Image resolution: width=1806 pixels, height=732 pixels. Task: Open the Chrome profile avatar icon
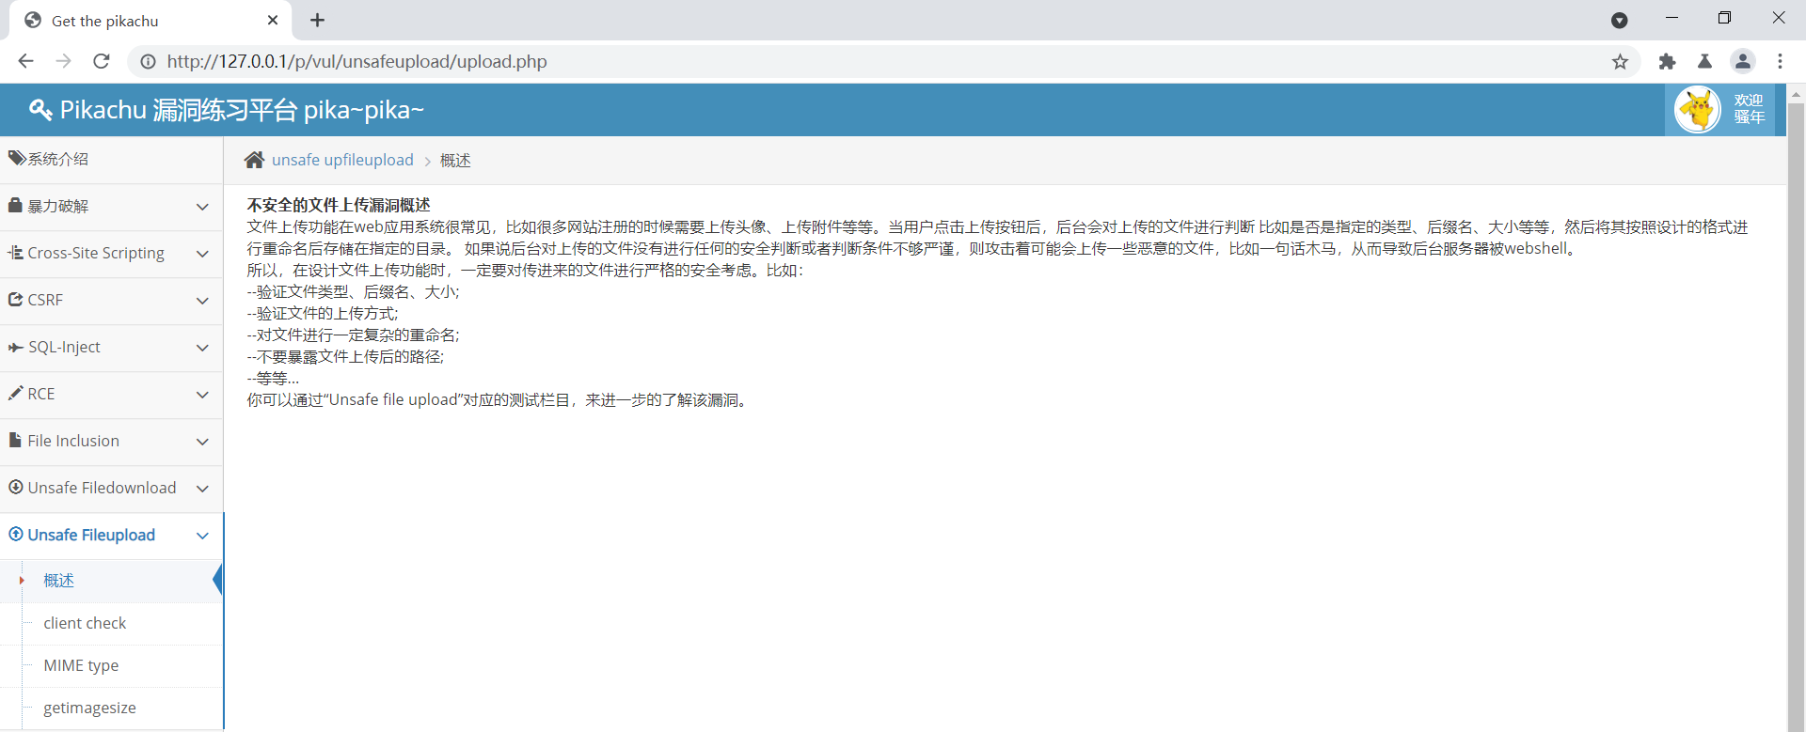pyautogui.click(x=1743, y=61)
